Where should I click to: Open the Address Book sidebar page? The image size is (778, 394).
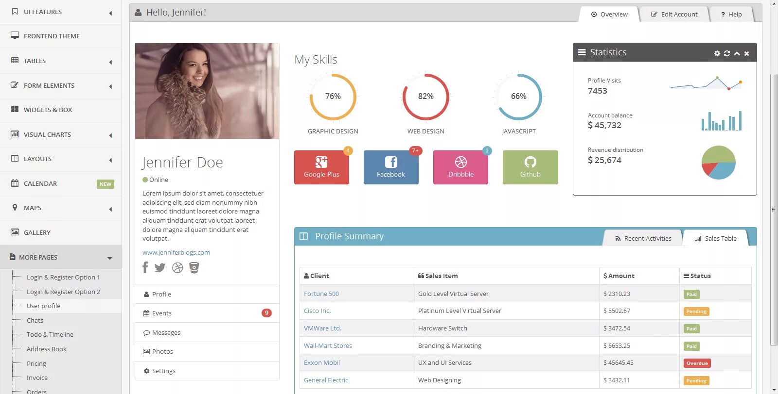coord(47,349)
